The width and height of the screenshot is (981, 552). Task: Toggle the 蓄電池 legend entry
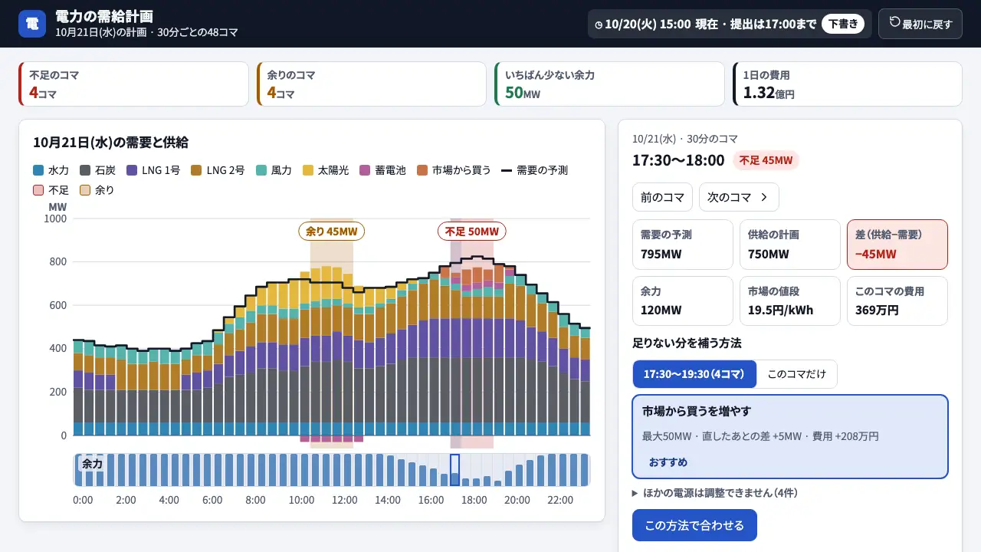point(382,170)
